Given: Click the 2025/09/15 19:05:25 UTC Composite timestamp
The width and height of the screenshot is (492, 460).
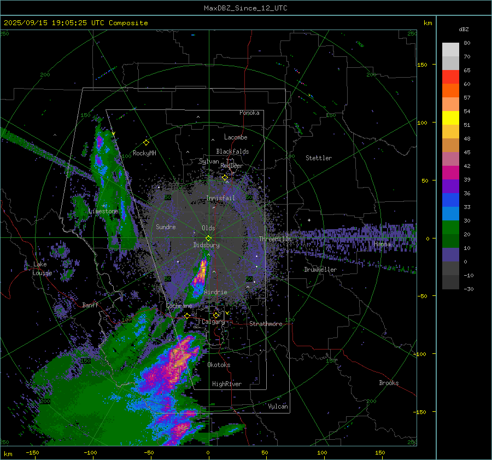Looking at the screenshot, I should (75, 23).
